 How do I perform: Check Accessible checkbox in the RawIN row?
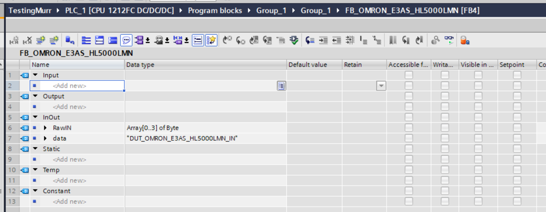tap(409, 128)
